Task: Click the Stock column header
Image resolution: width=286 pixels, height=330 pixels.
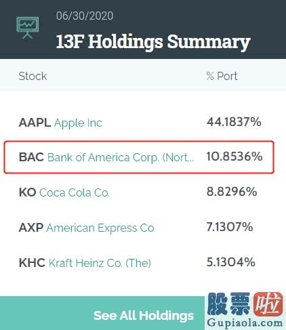Action: [x=33, y=76]
